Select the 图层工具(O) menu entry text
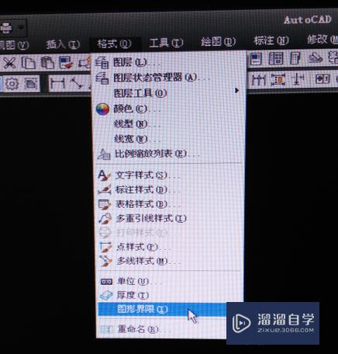Image resolution: width=338 pixels, height=354 pixels. coord(140,93)
